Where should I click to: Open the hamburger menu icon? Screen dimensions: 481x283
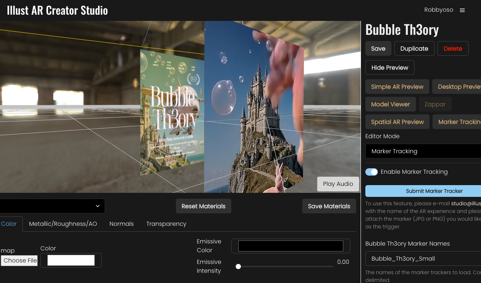tap(462, 10)
